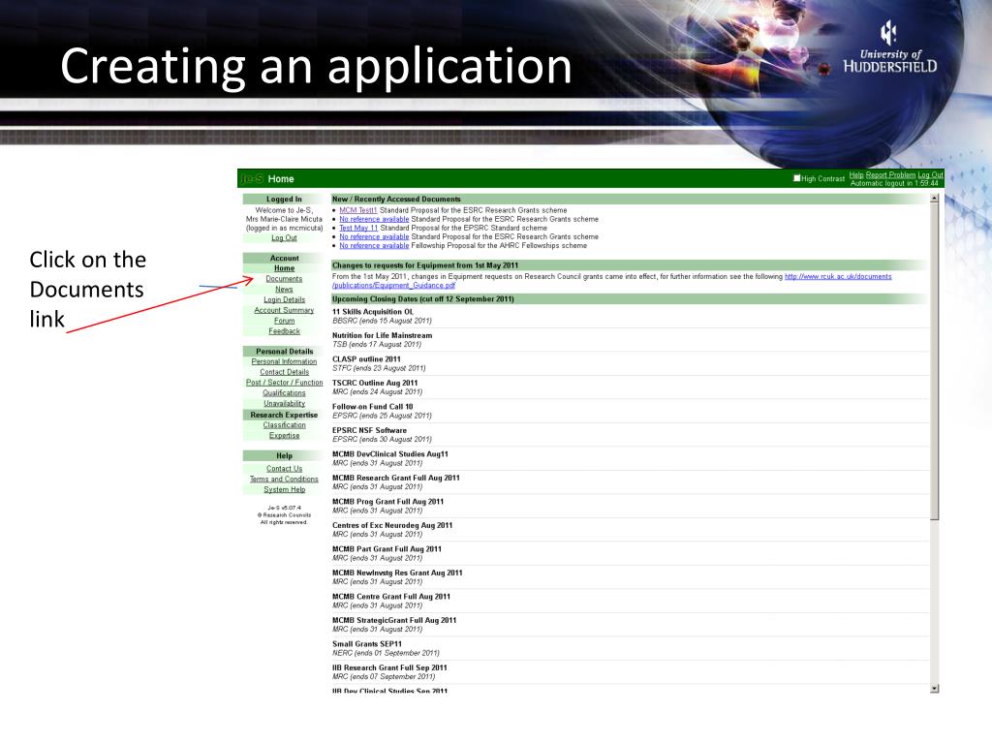
Task: View the Account Summary page
Action: 284,310
